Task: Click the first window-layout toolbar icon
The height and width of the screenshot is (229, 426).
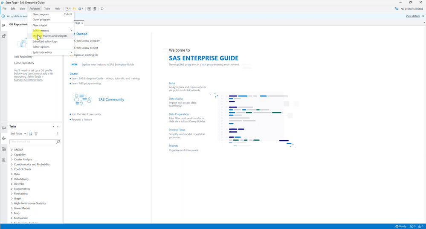Action: (x=89, y=9)
